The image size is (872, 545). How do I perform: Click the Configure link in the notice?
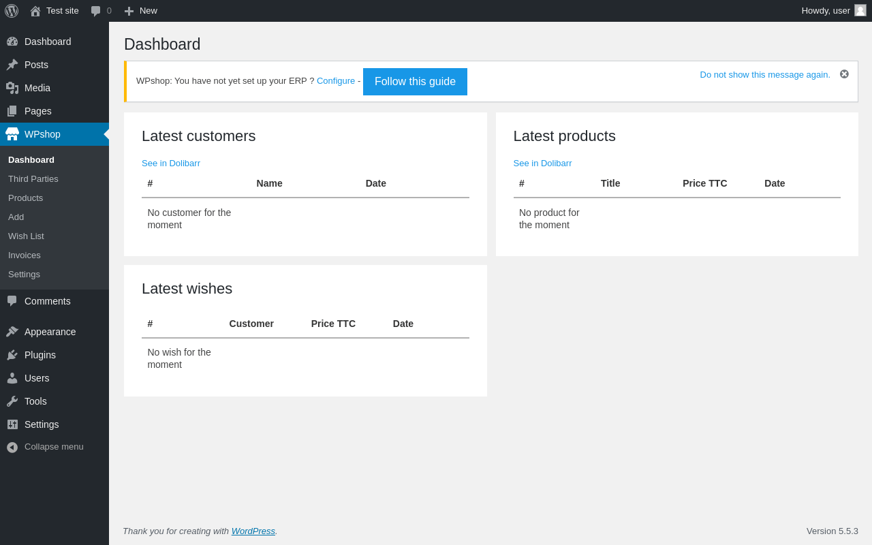tap(336, 81)
